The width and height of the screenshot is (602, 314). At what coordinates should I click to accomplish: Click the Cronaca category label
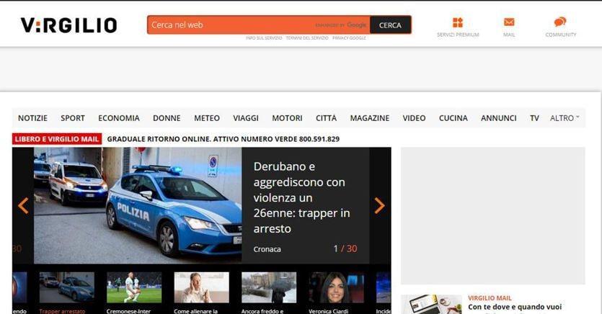coord(267,249)
